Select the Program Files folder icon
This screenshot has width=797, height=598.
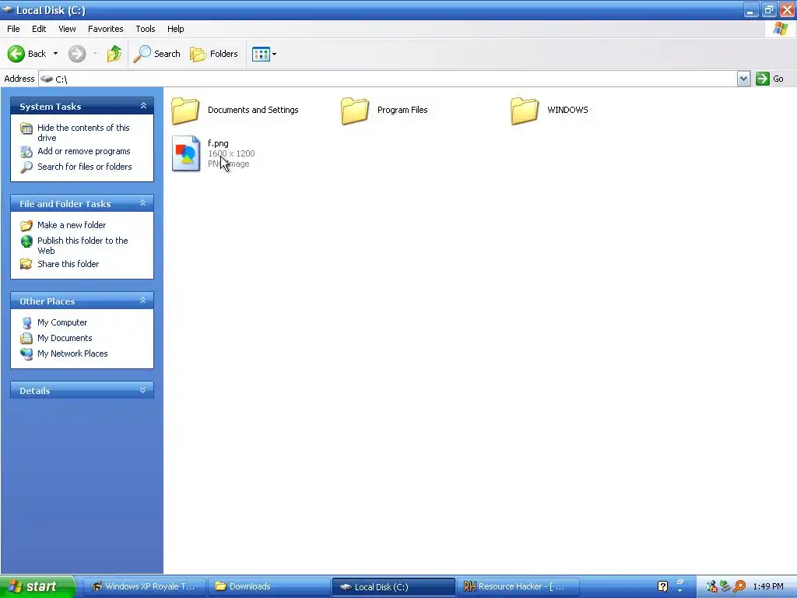(x=355, y=111)
